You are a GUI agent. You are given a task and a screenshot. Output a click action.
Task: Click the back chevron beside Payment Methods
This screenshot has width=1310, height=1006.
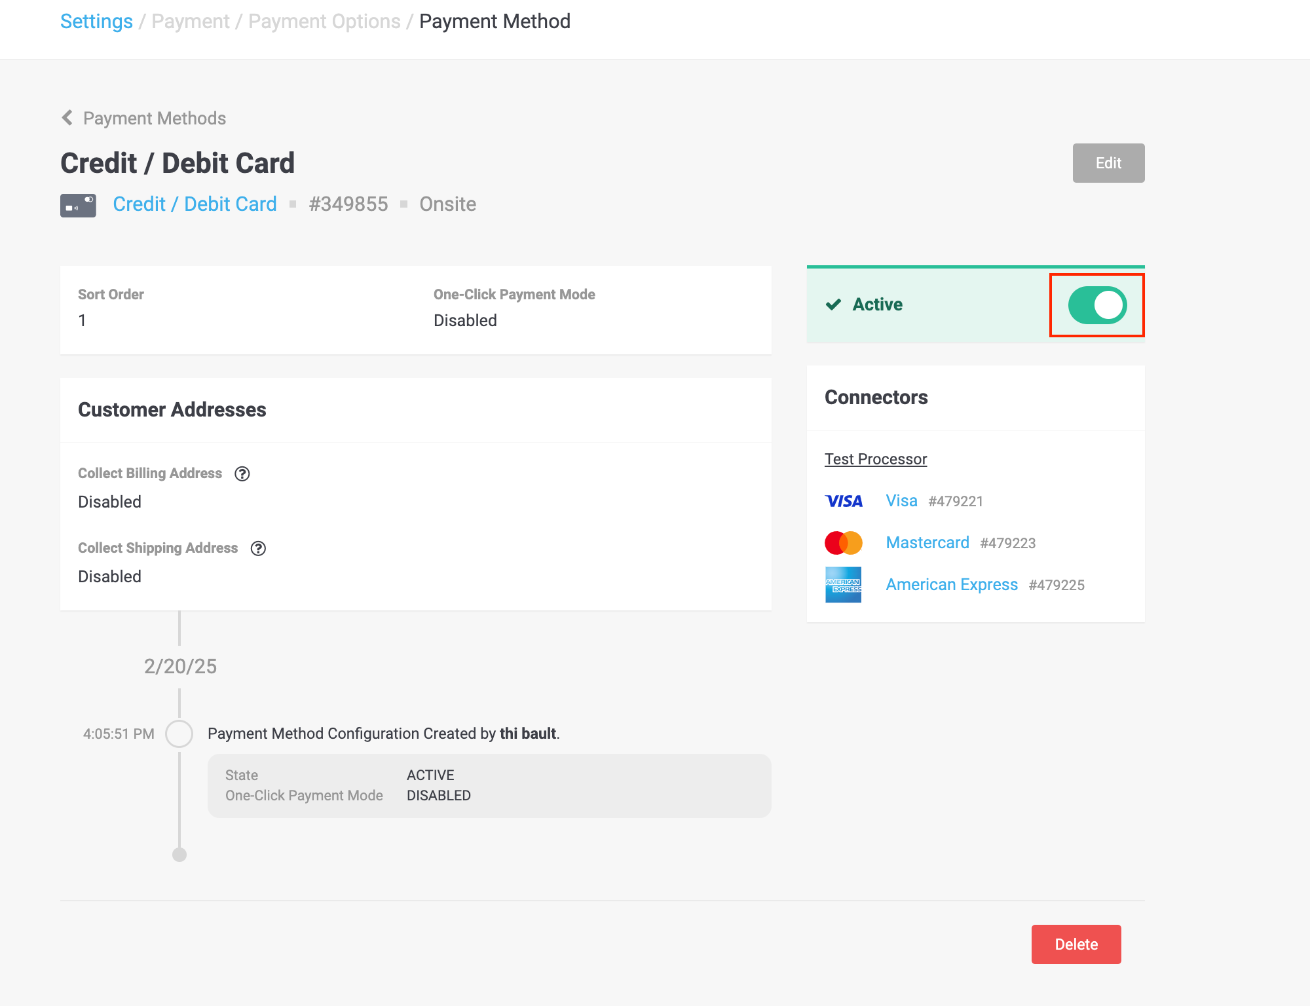pyautogui.click(x=67, y=118)
